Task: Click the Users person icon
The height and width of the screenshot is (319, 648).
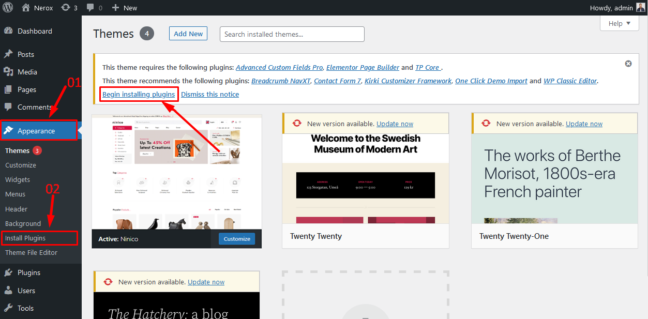Action: 8,291
